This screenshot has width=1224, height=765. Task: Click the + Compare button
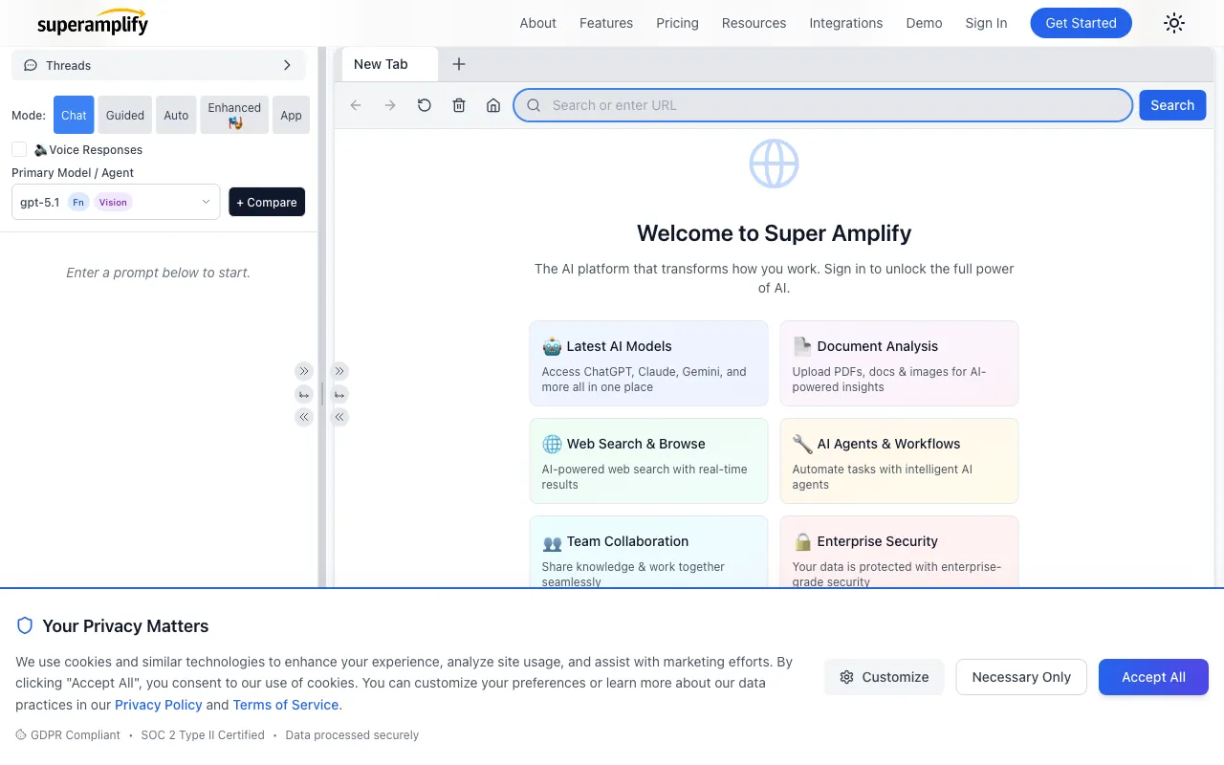coord(267,202)
